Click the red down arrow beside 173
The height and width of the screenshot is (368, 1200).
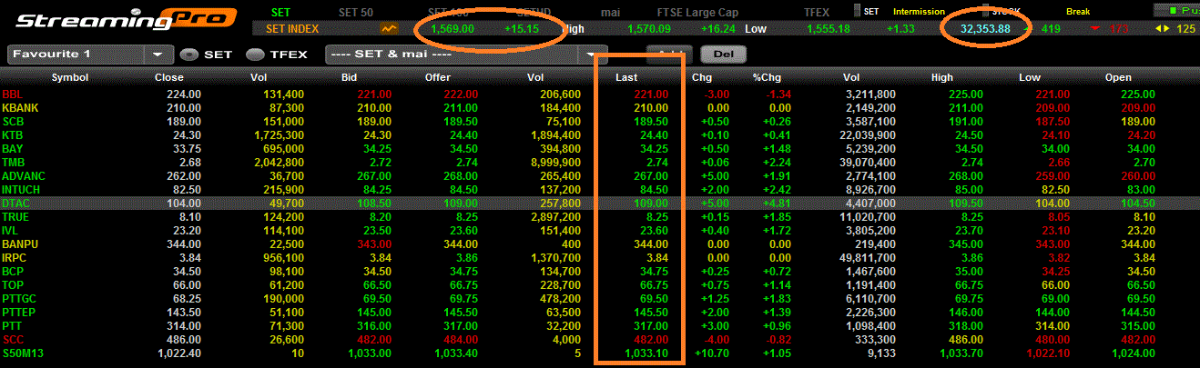[x=1095, y=28]
